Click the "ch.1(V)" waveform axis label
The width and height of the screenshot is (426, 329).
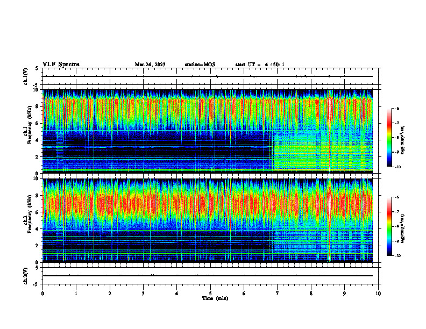(x=25, y=76)
